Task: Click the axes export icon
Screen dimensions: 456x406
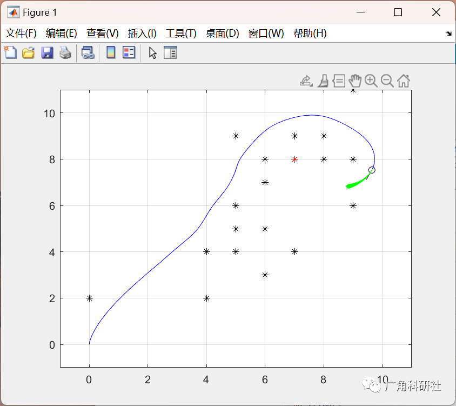Action: point(306,81)
